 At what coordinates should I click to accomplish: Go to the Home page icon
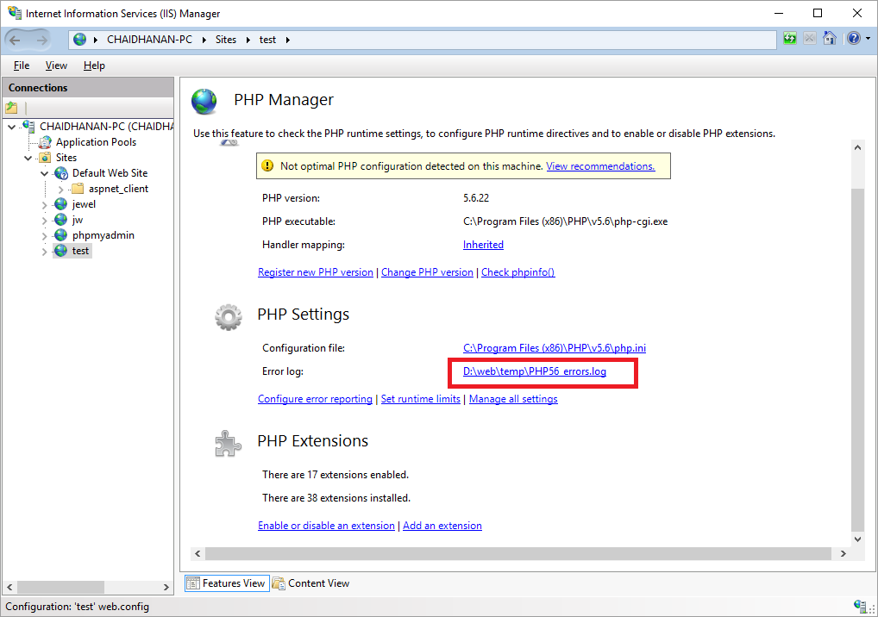click(x=830, y=39)
